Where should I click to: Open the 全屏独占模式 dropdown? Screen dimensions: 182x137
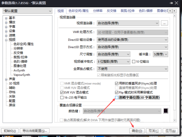(132, 69)
